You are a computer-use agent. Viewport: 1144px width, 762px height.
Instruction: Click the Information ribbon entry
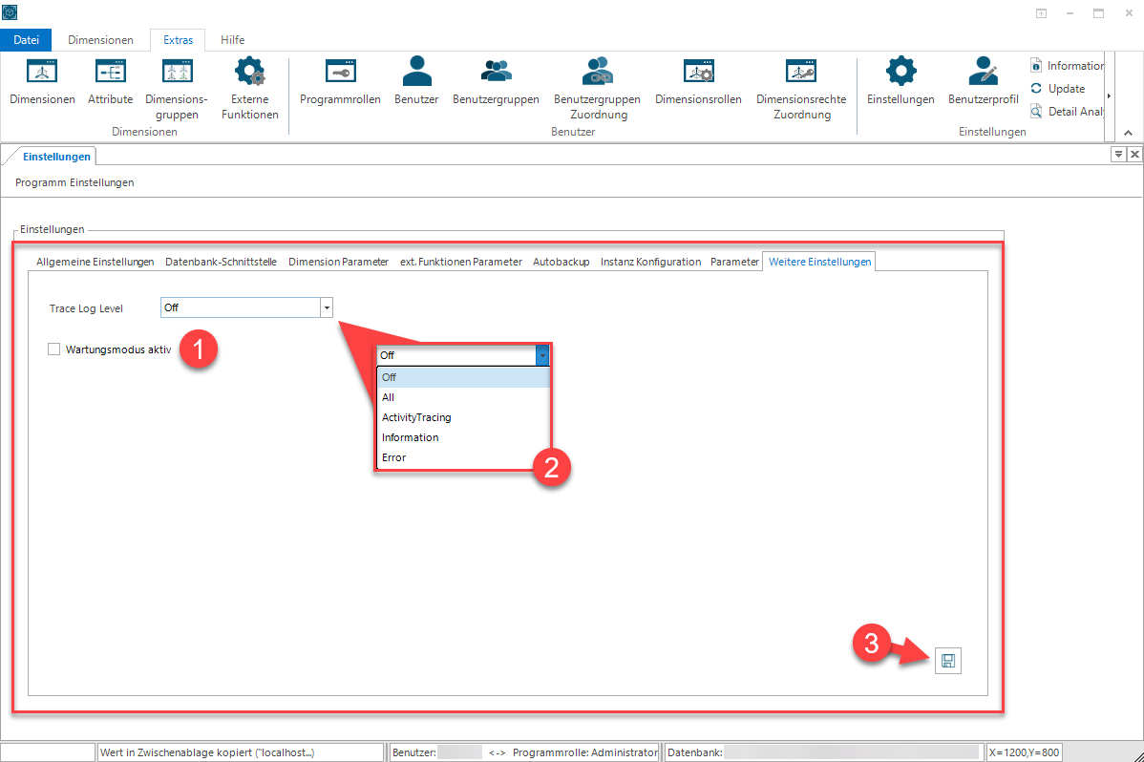coord(1067,66)
